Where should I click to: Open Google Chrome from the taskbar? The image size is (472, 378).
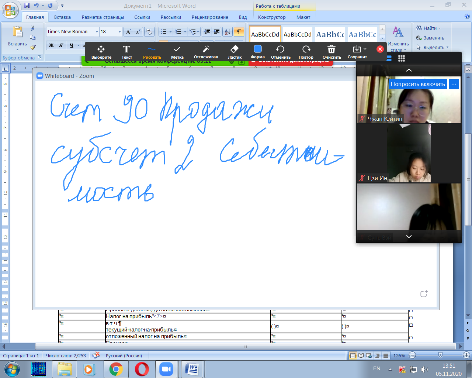point(116,369)
